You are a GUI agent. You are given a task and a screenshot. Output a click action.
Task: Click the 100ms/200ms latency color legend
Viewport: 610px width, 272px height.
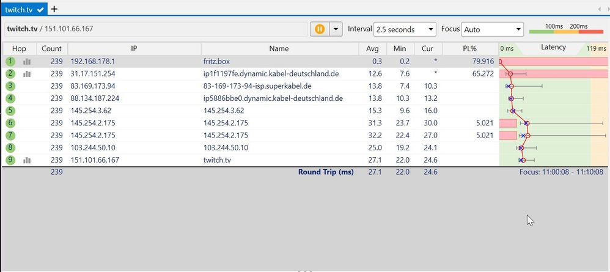pos(565,29)
